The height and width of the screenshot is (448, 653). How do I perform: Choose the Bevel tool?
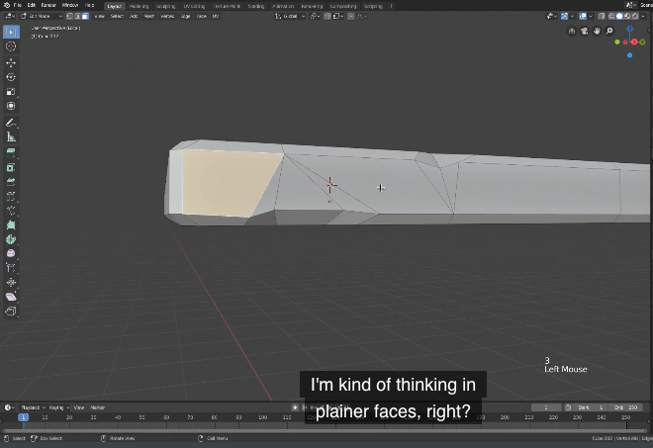tap(11, 182)
